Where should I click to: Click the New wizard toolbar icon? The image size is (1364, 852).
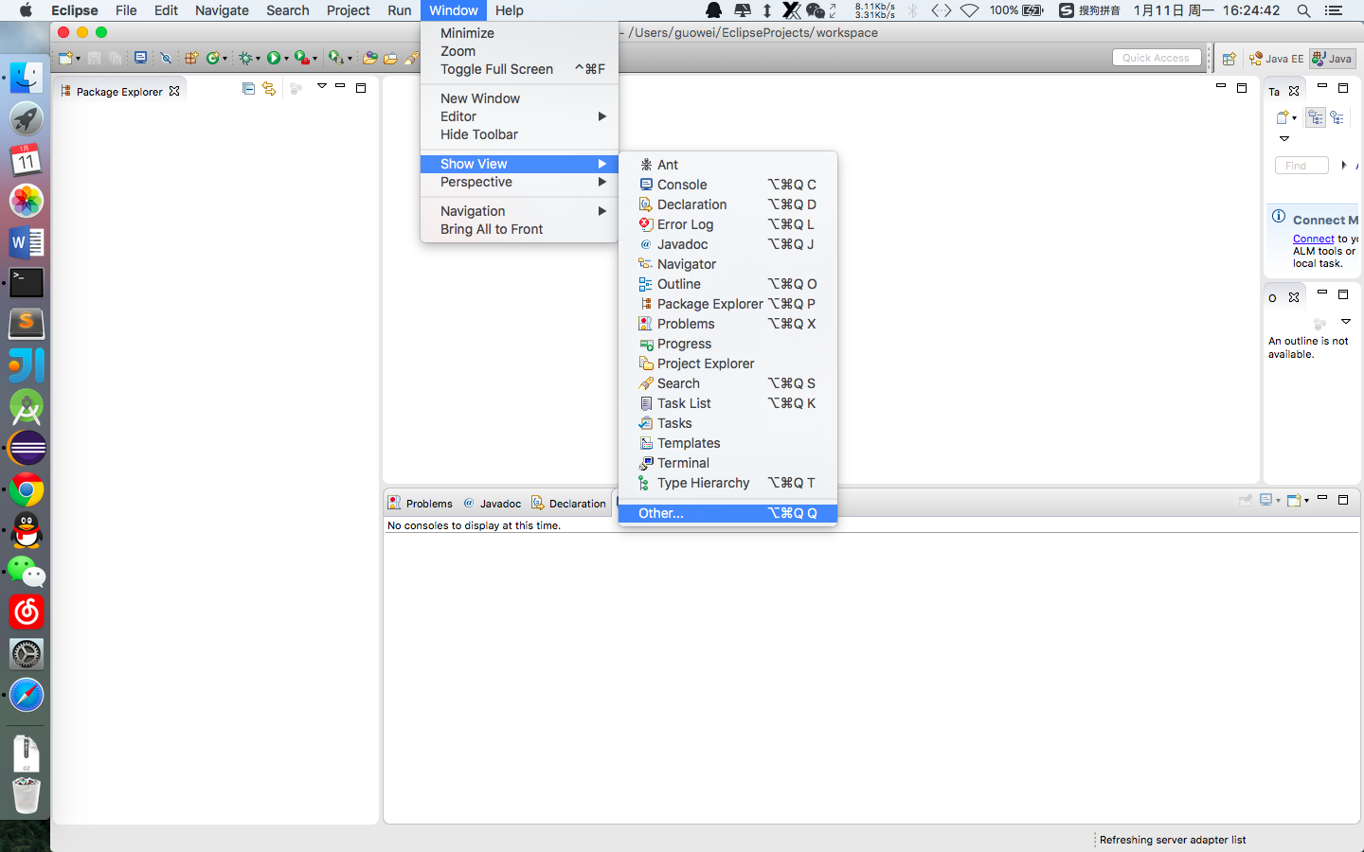[65, 58]
